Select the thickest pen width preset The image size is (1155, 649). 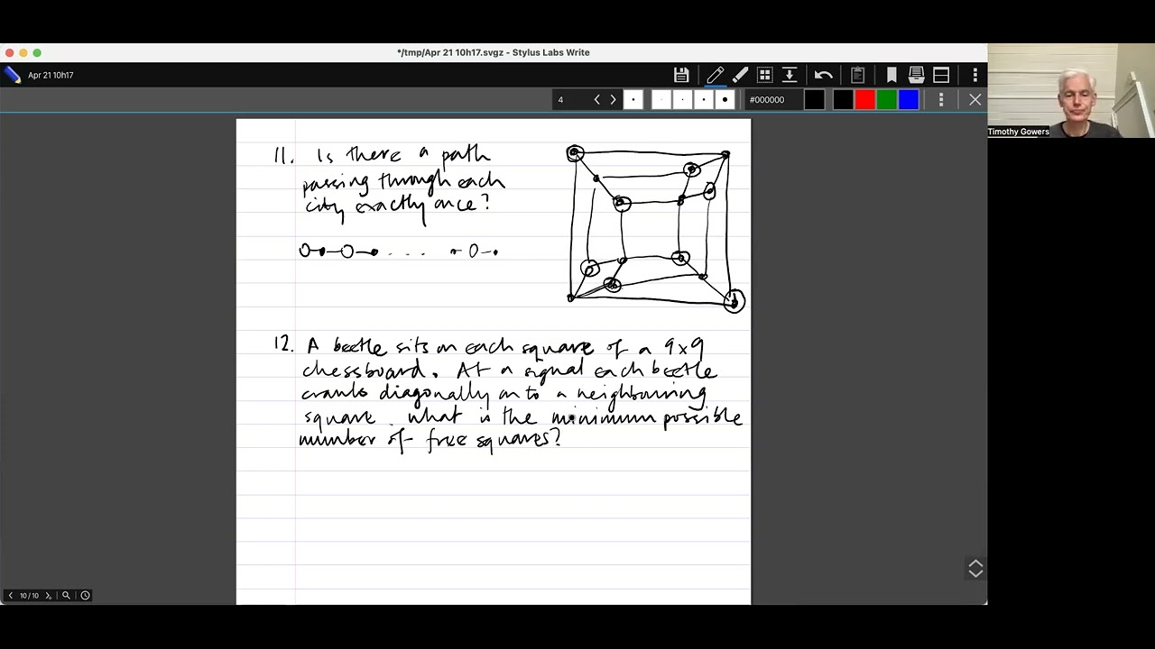coord(725,100)
